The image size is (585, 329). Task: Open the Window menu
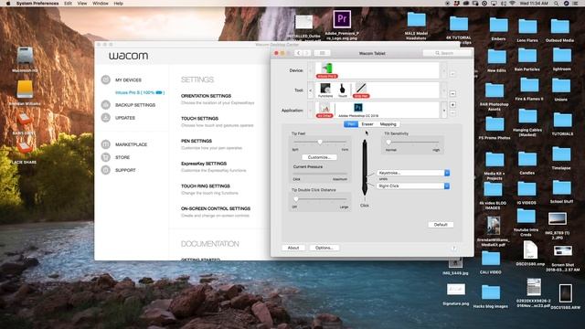(101, 4)
